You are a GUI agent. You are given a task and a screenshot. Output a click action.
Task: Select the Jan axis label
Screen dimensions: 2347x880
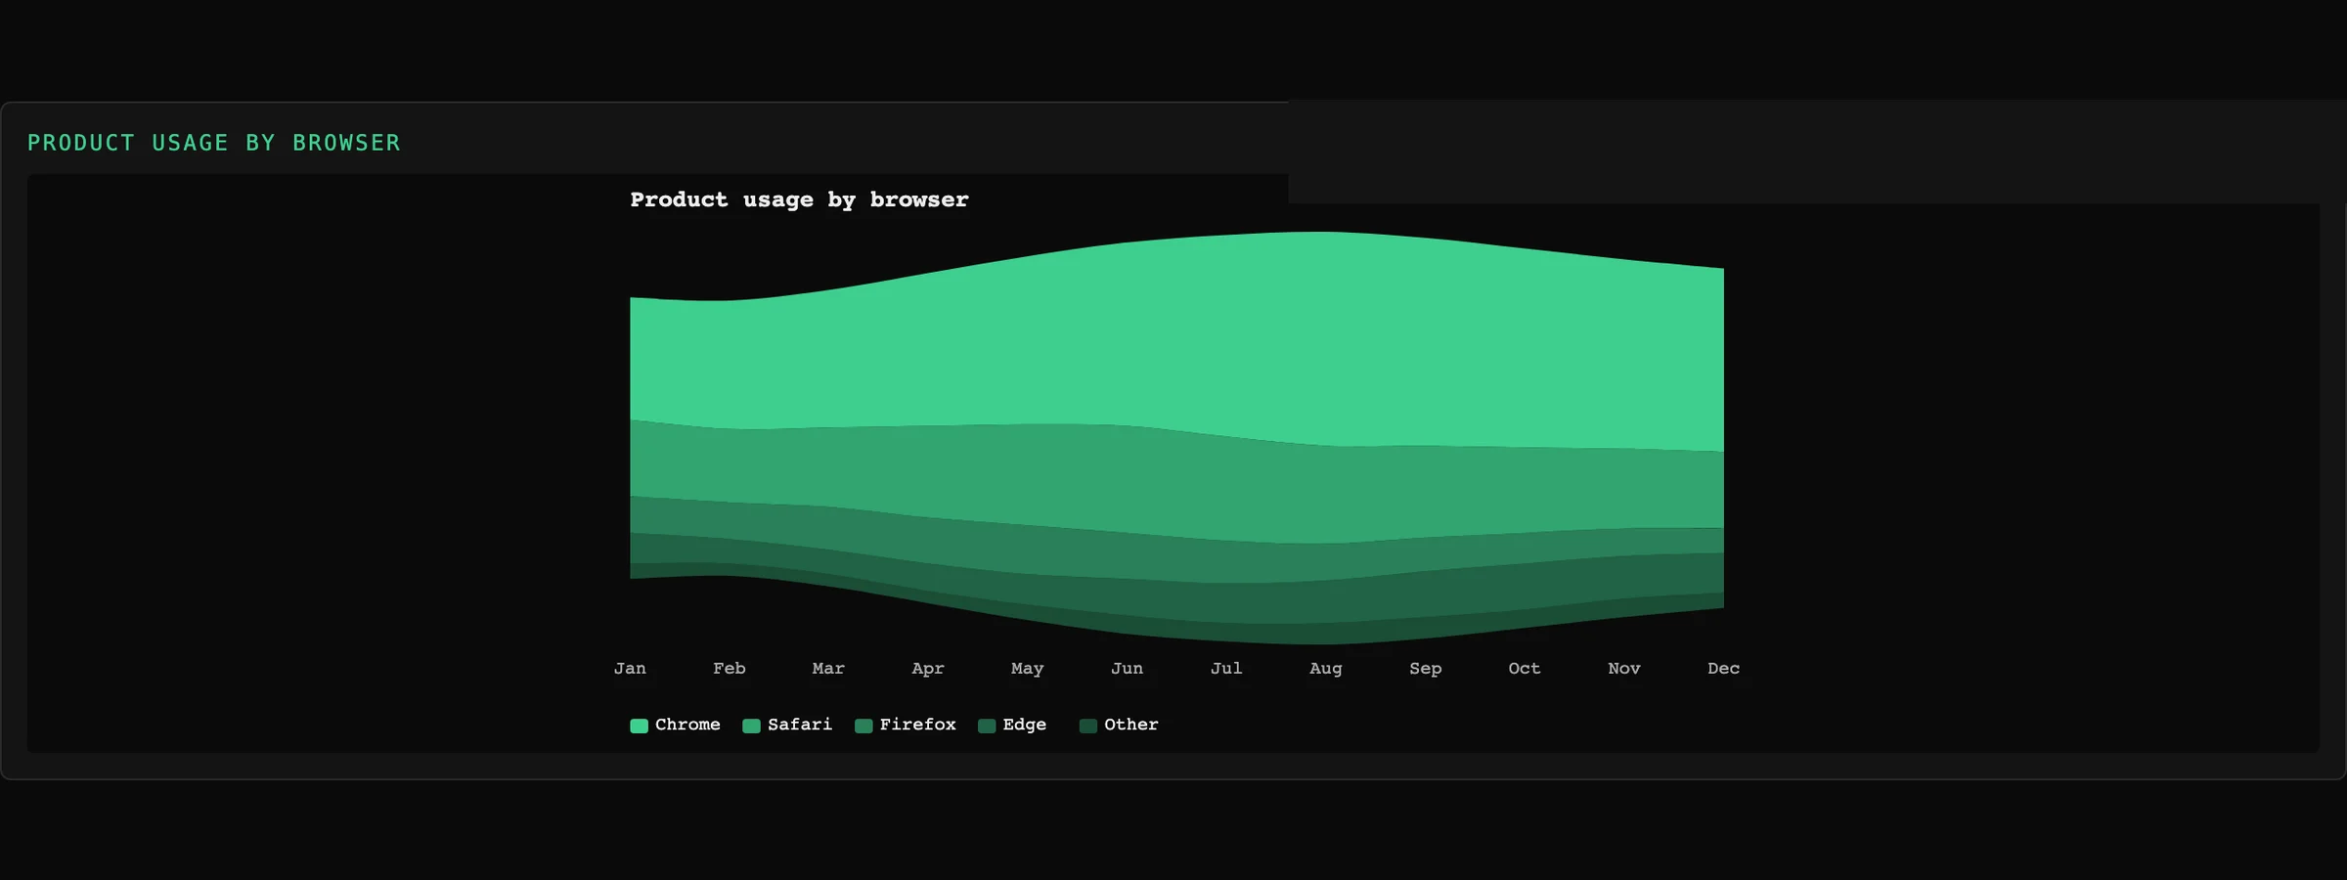630,669
